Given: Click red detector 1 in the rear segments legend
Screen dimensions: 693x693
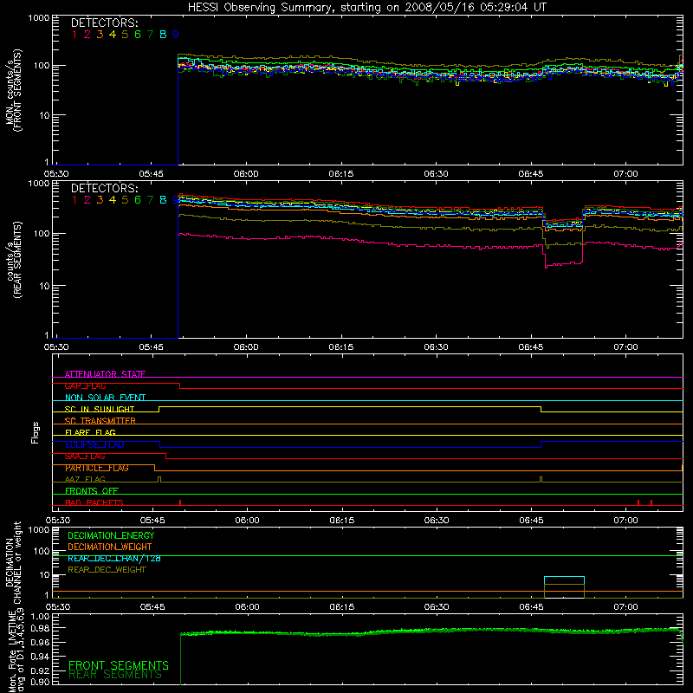Looking at the screenshot, I should point(74,200).
